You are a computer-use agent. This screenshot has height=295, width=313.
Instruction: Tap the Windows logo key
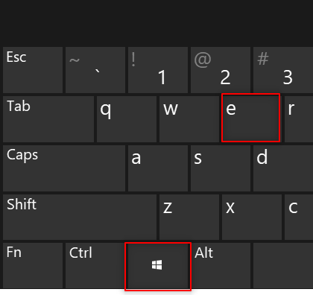click(158, 266)
